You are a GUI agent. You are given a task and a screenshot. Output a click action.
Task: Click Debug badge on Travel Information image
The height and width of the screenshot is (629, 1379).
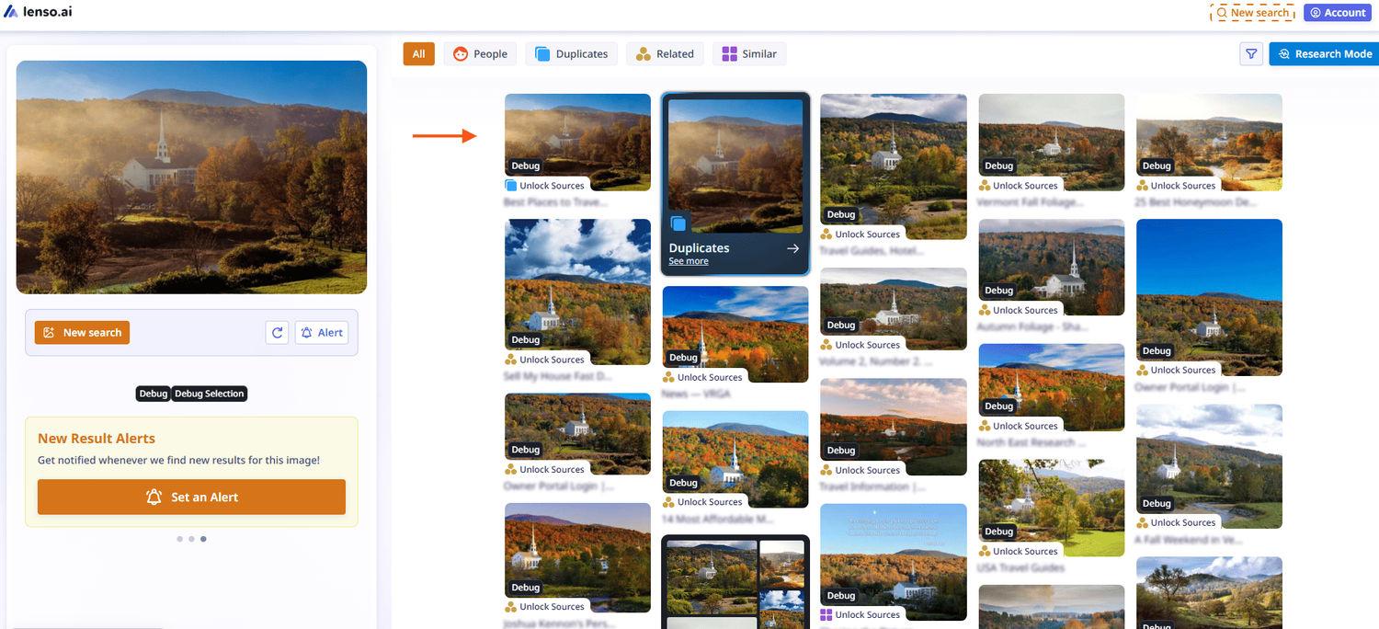point(841,451)
